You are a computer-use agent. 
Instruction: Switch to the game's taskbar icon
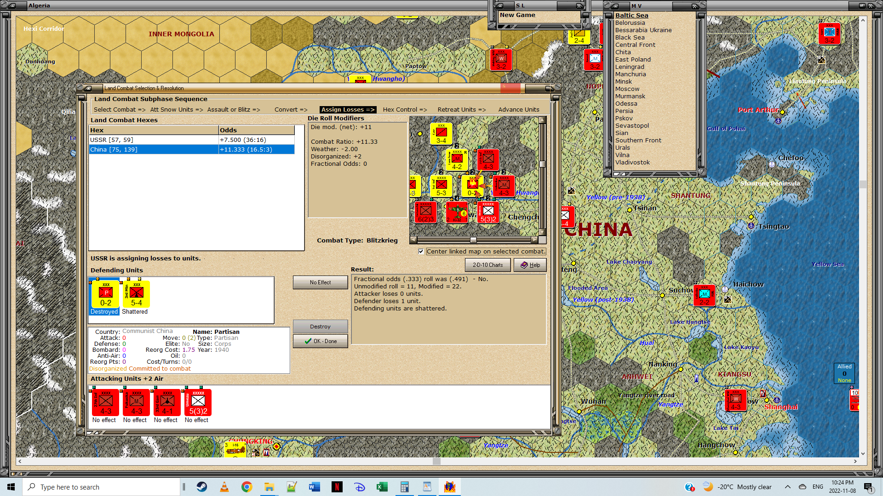(x=450, y=487)
